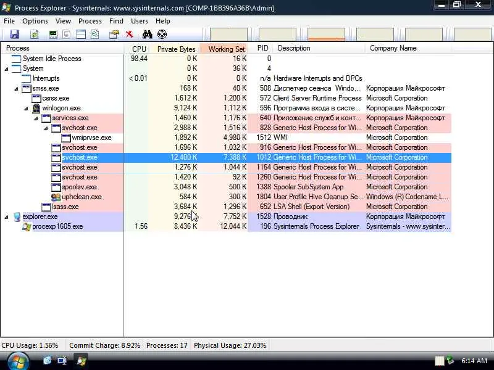Viewport: 494px width, 370px height.
Task: Click the Windows Start orb
Action: pyautogui.click(x=17, y=361)
